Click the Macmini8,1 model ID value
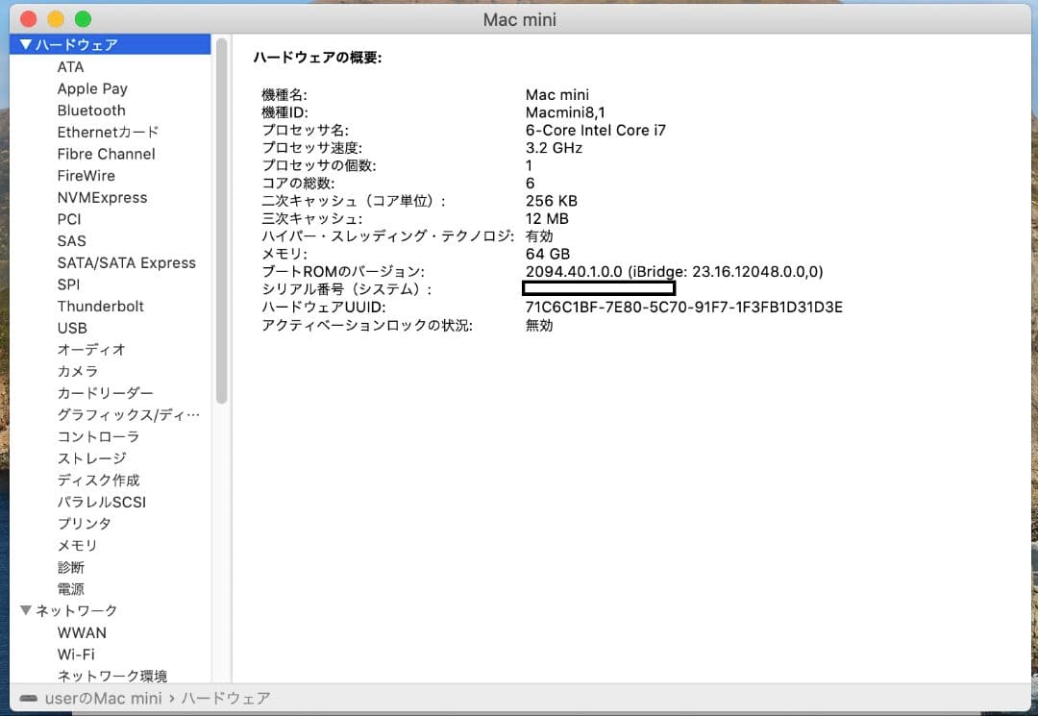This screenshot has width=1038, height=716. pos(565,112)
